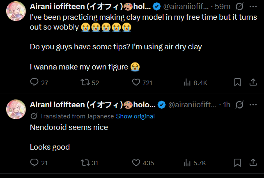Bookmark the Nendoroid tweet
Viewport: 264px width, 178px height.
tap(237, 163)
